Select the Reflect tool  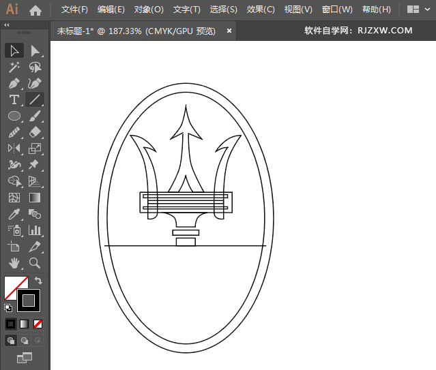pyautogui.click(x=14, y=149)
